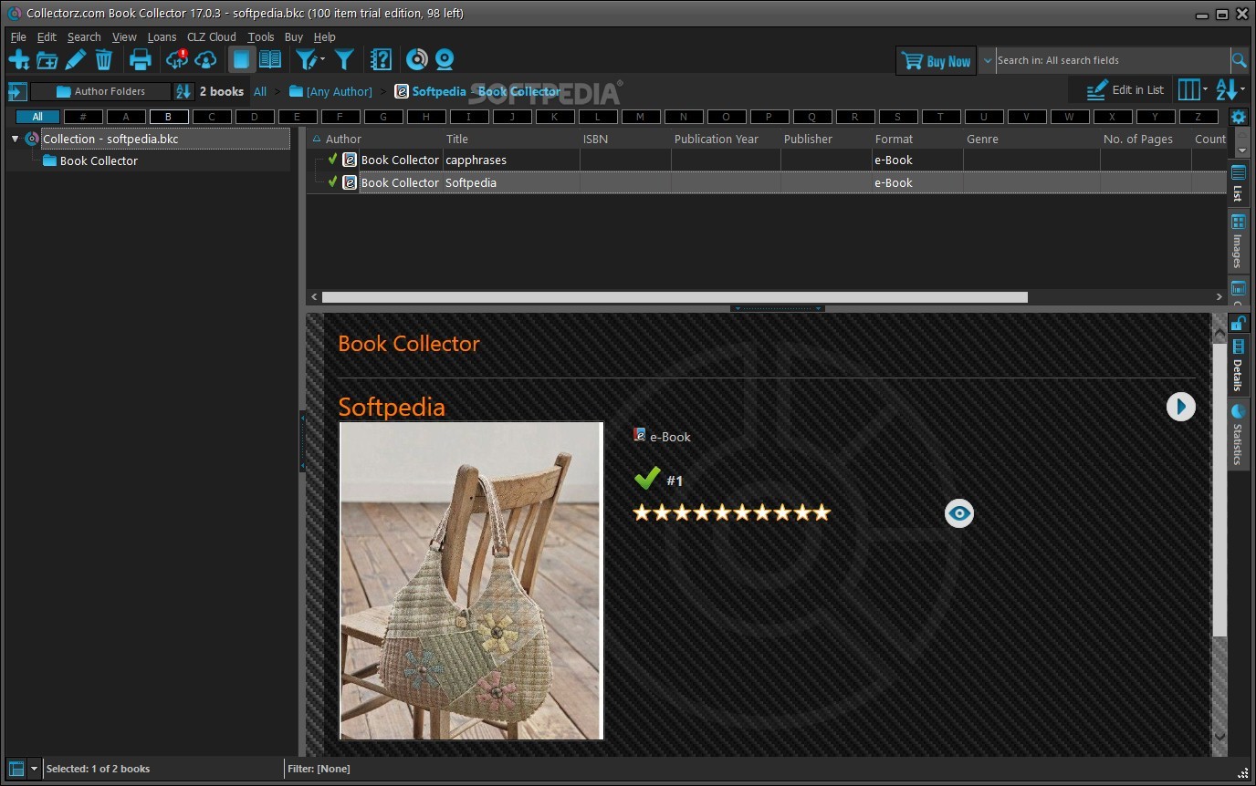
Task: Select letter Z in alphabet bar
Action: [x=1198, y=117]
